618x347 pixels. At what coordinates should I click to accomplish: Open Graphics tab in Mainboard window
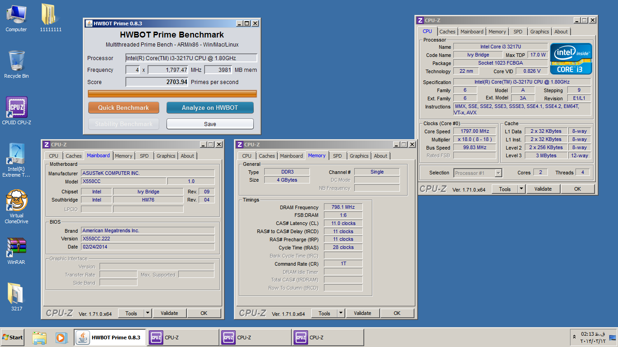coord(166,156)
